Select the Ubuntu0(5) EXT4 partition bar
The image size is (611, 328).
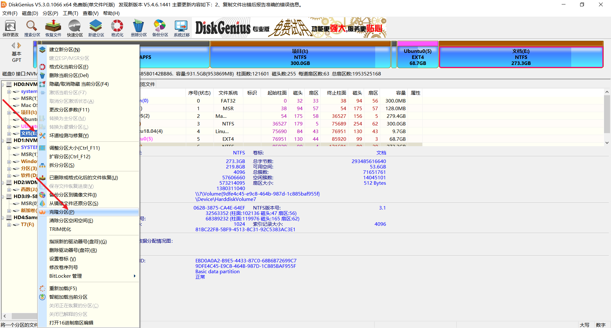pyautogui.click(x=418, y=54)
